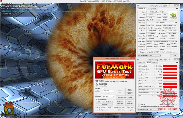Open the GPU Core Clock sensor dropdown
Screen dimensions: 183x118
[x=153, y=66]
